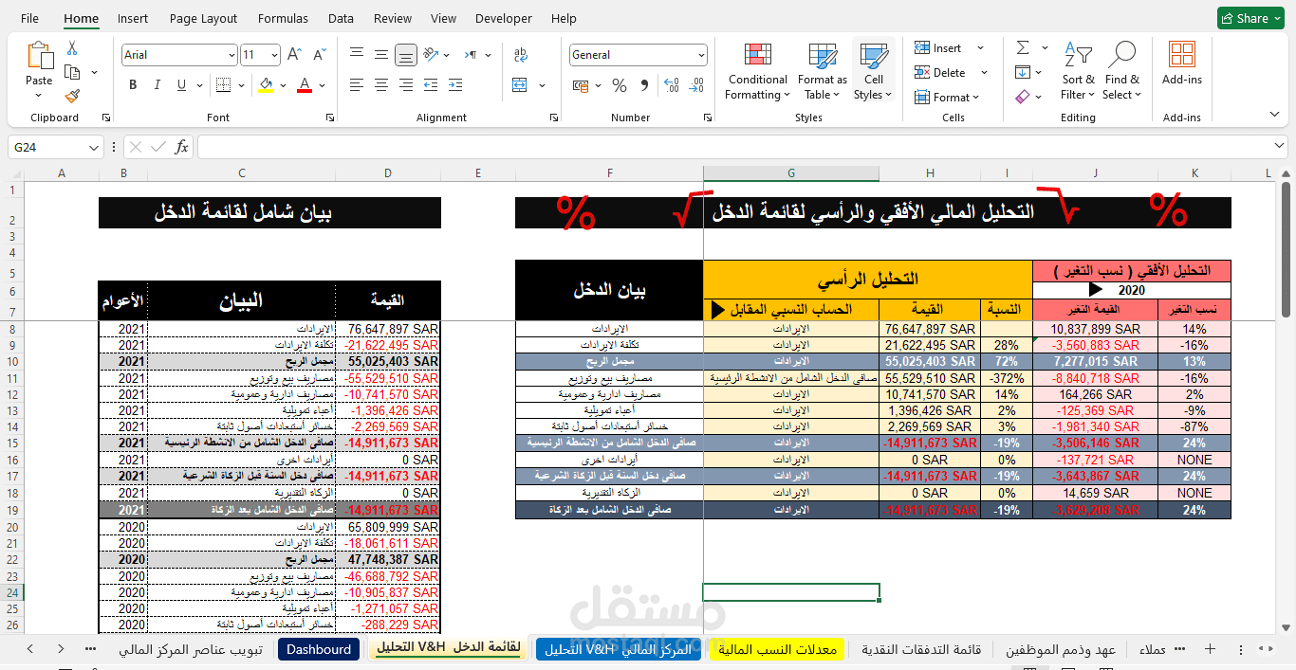Apply the red Font Color

coord(305,85)
